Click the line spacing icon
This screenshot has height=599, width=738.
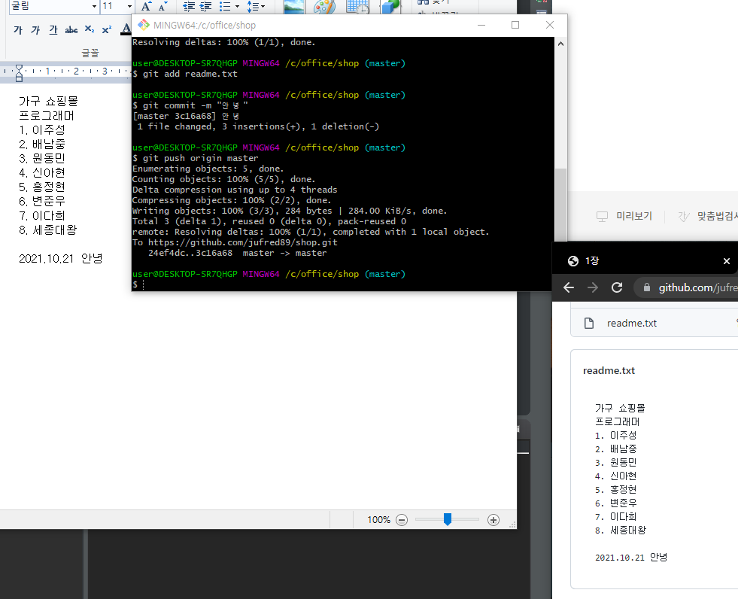point(253,7)
